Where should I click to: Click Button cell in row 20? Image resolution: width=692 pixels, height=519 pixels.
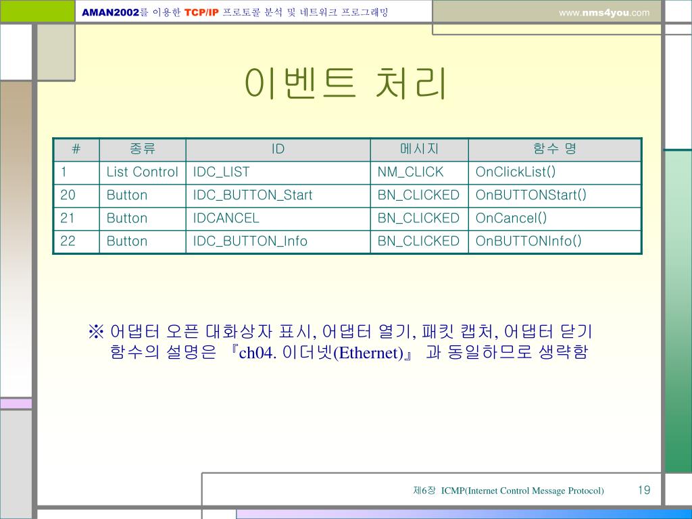pyautogui.click(x=143, y=195)
